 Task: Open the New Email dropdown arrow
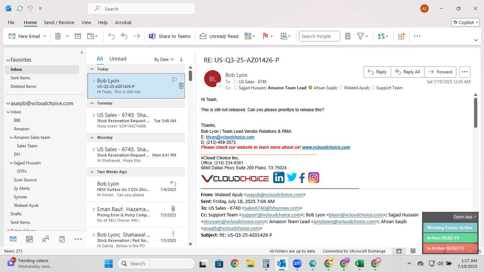click(45, 36)
